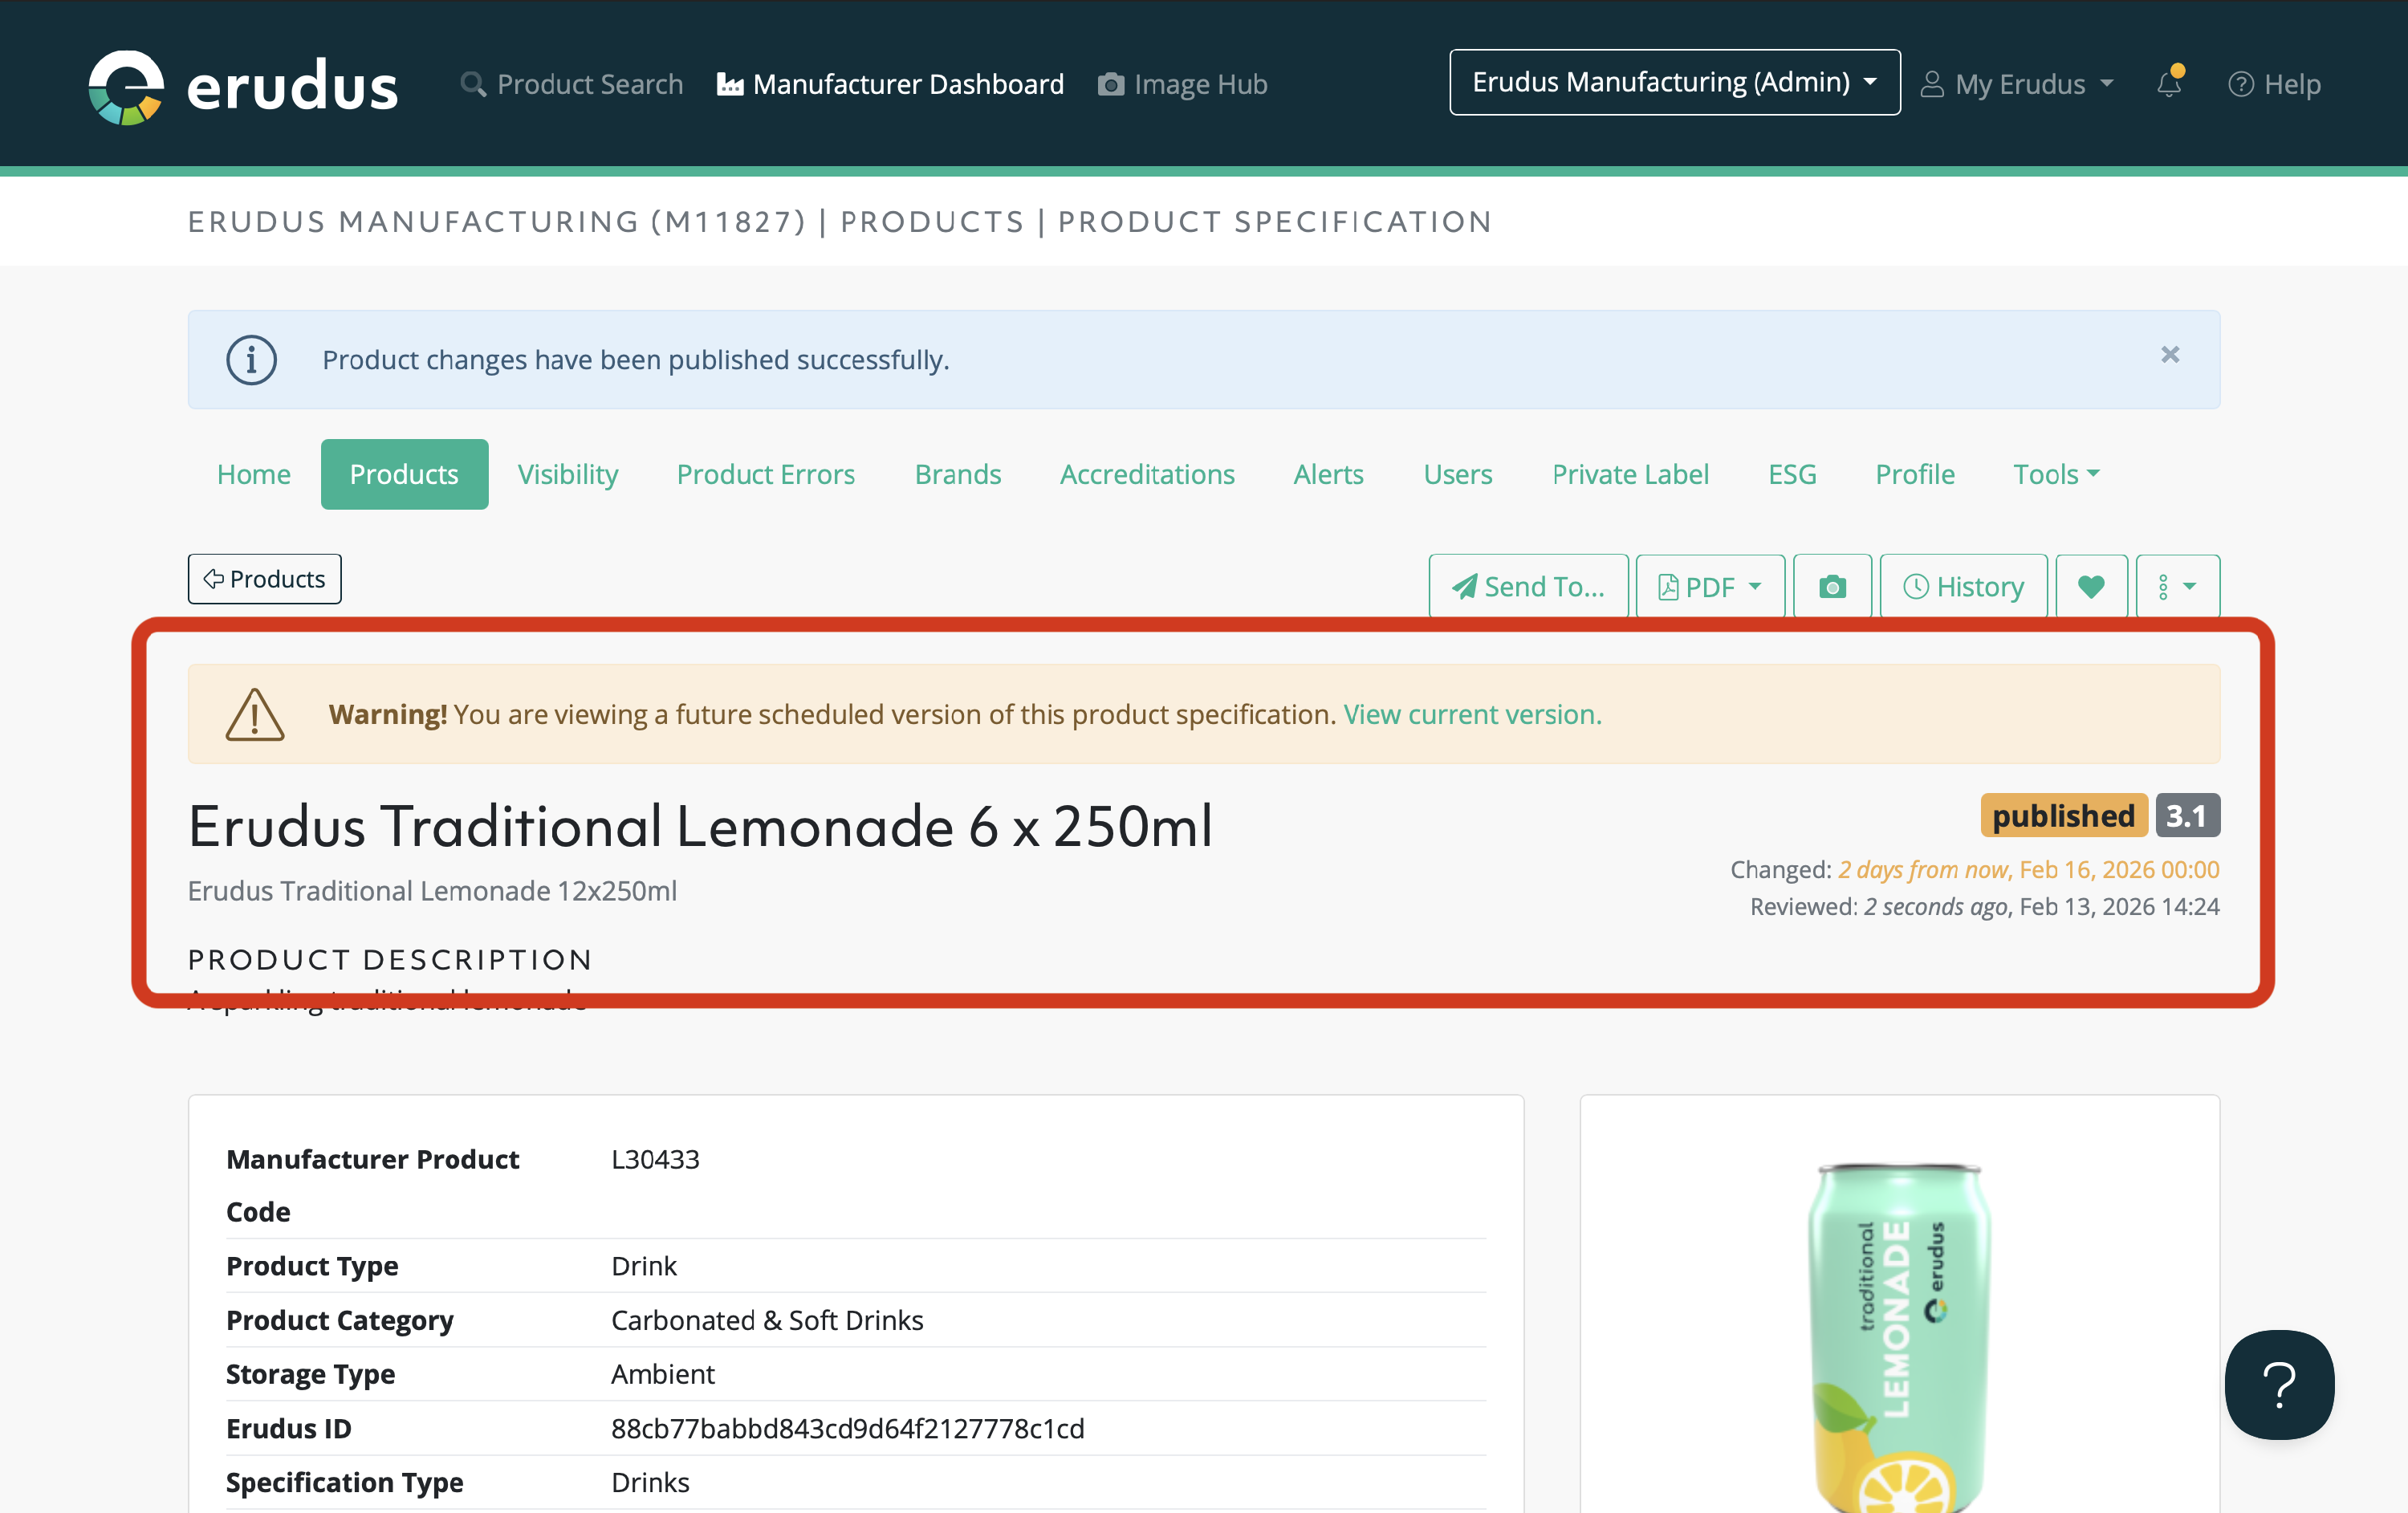Screen dimensions: 2408x1513
Task: Expand the My Erudus menu
Action: point(2018,84)
